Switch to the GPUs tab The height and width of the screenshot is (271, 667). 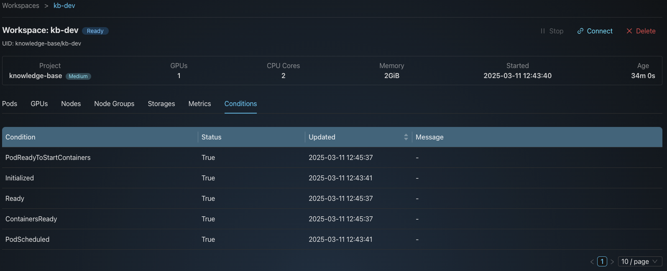[39, 104]
